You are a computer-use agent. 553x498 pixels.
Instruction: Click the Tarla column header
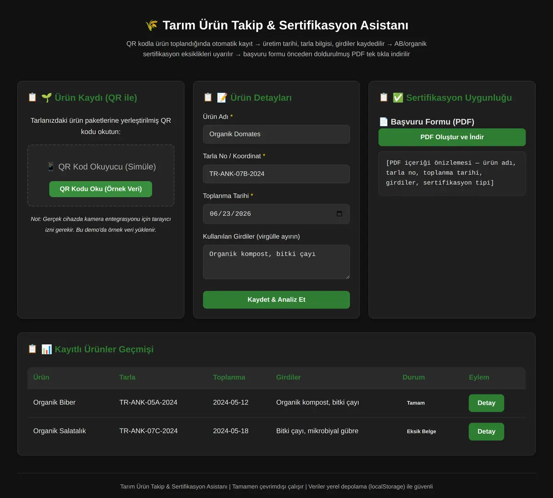pos(127,377)
